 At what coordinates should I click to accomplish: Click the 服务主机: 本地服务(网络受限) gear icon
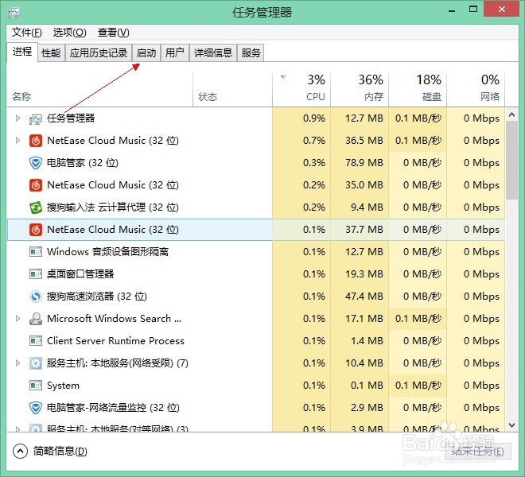tap(36, 363)
